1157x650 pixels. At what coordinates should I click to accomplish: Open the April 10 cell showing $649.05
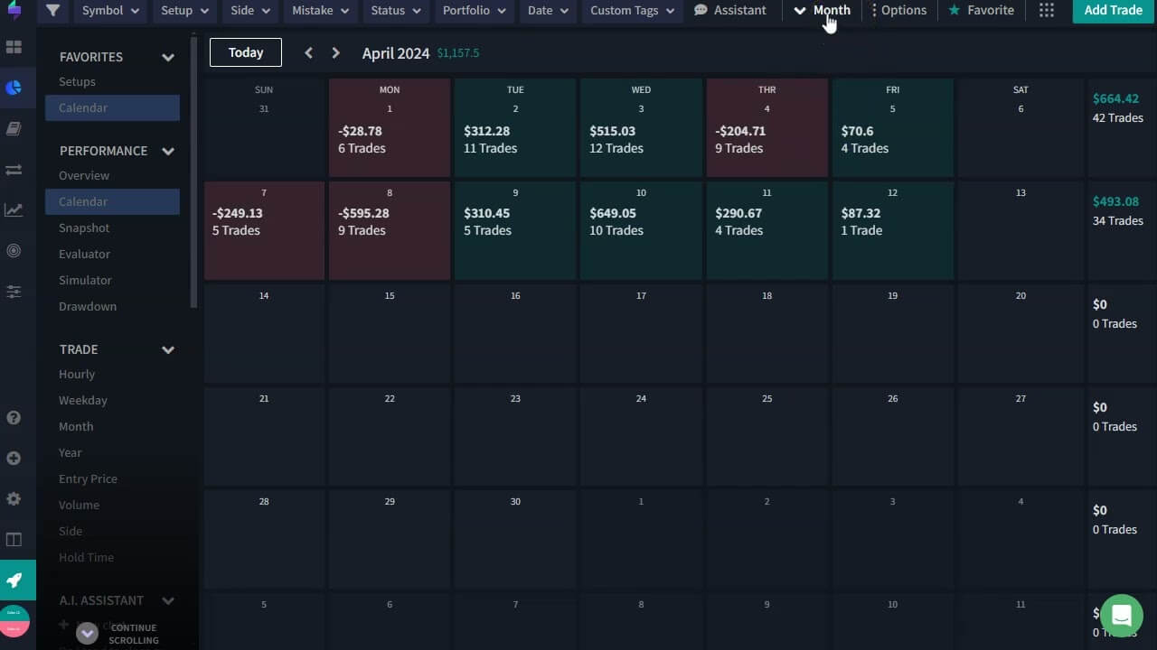point(641,230)
